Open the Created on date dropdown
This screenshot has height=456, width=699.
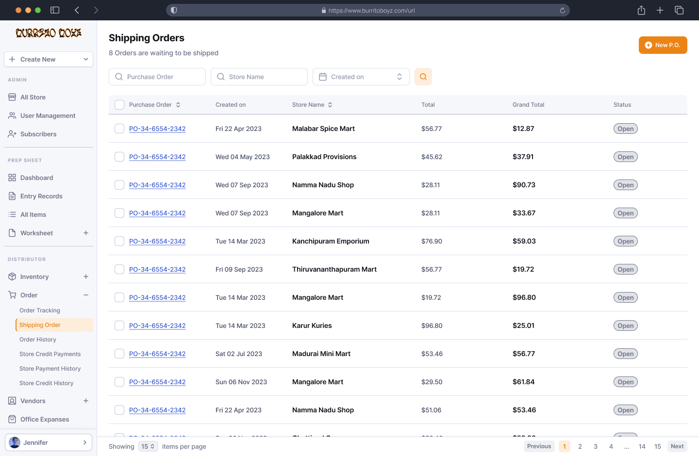coord(361,77)
